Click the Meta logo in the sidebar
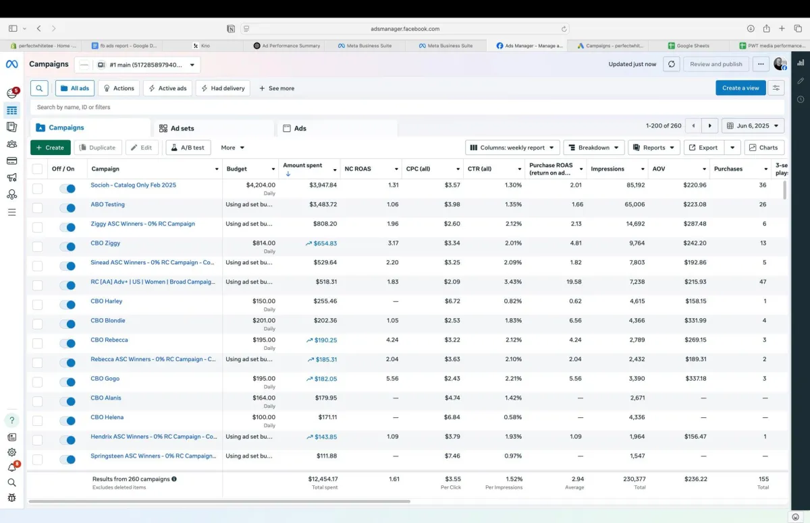The image size is (810, 523). [11, 64]
